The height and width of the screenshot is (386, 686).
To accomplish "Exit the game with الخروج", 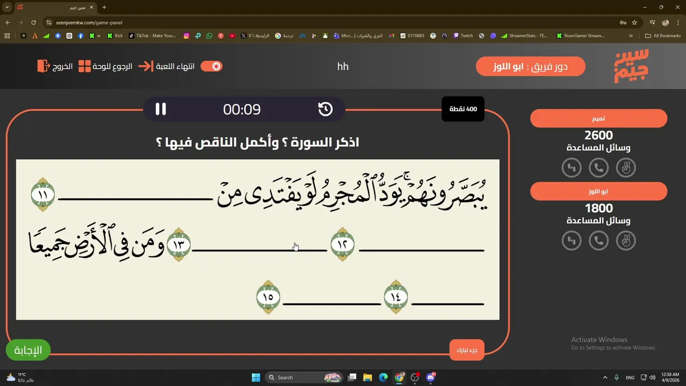I will pyautogui.click(x=55, y=66).
